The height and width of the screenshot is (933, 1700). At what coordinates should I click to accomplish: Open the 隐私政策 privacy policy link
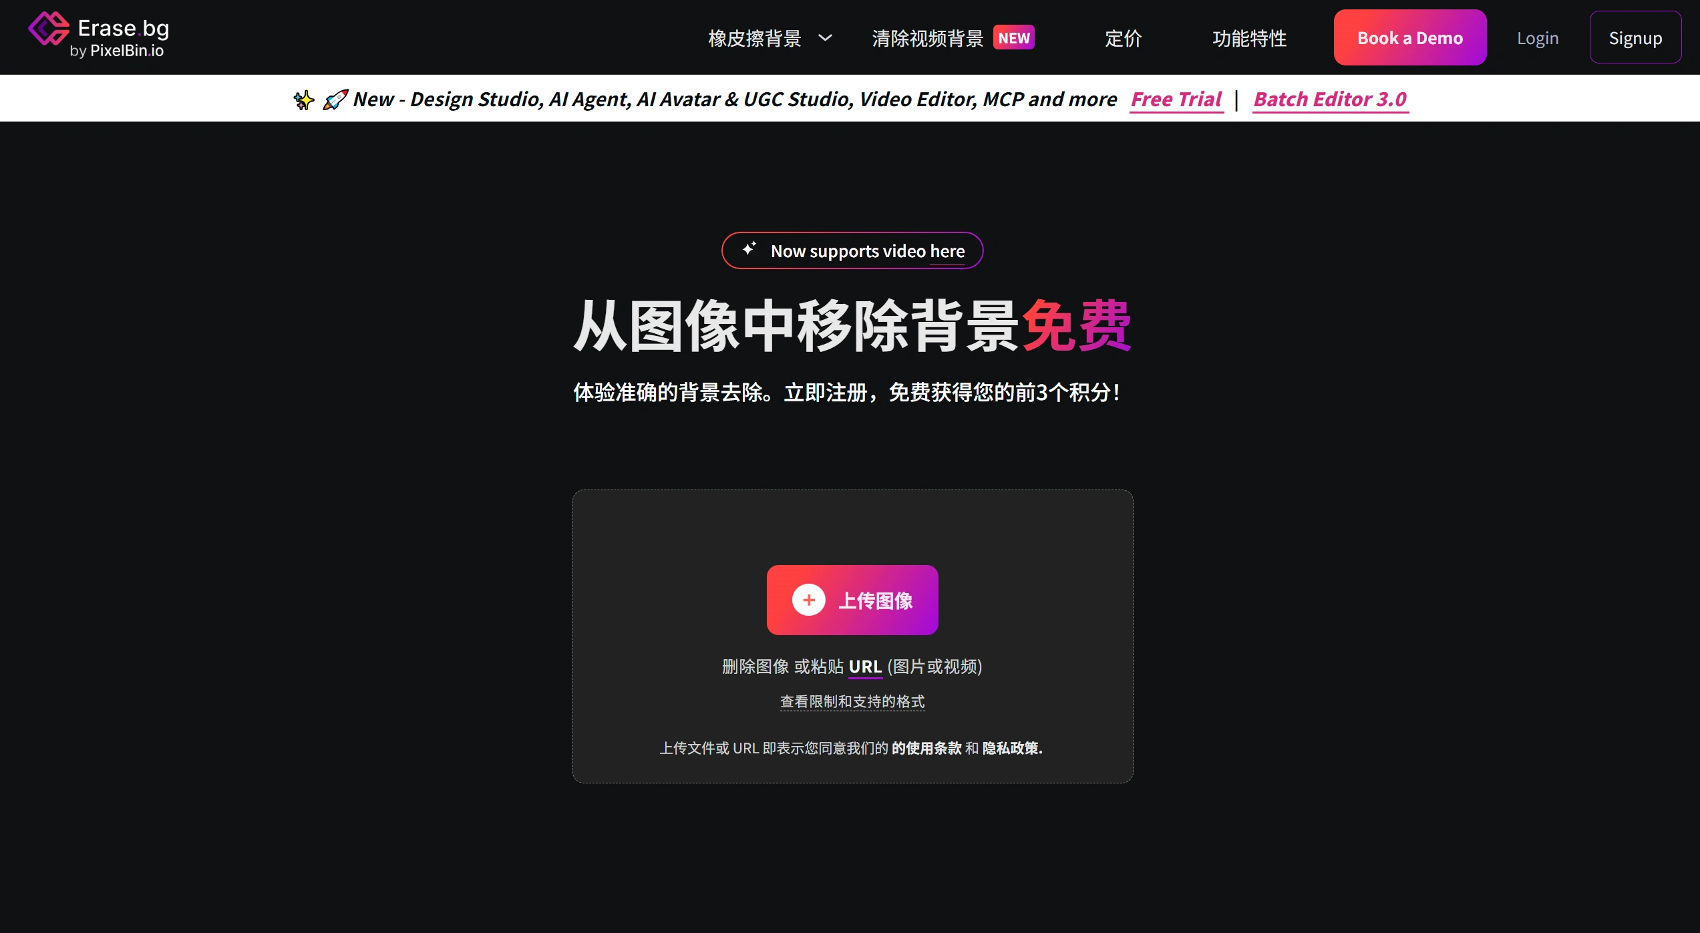pos(1011,748)
